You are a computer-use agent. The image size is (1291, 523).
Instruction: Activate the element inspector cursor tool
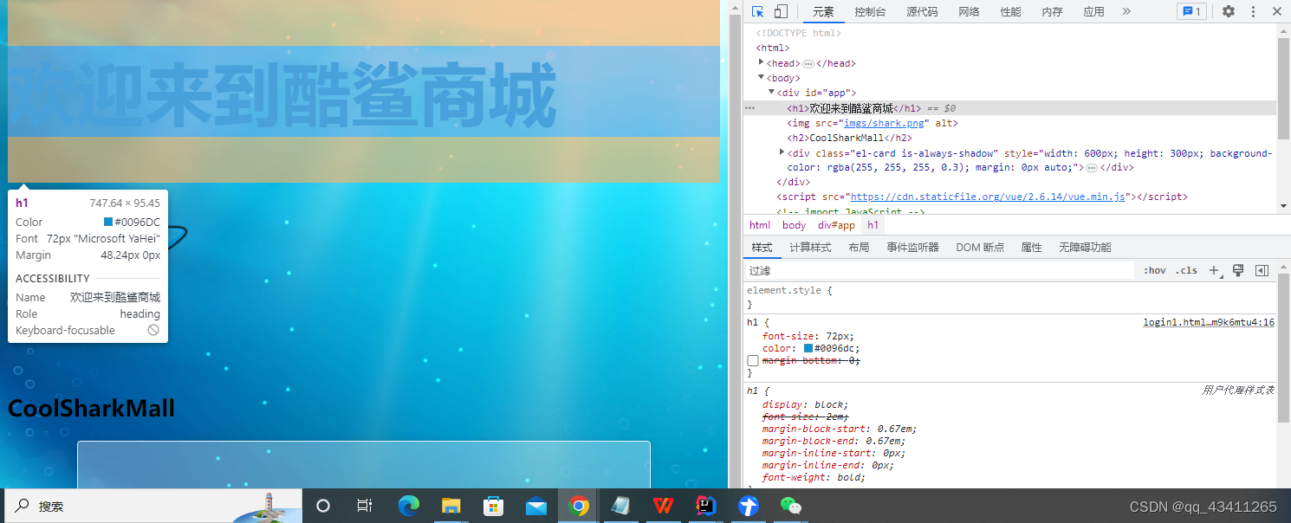758,11
